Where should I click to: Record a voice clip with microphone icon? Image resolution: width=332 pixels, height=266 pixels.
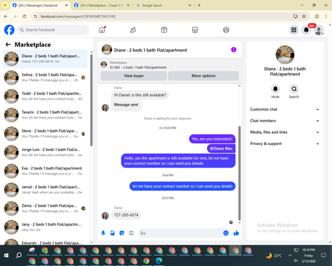103,233
